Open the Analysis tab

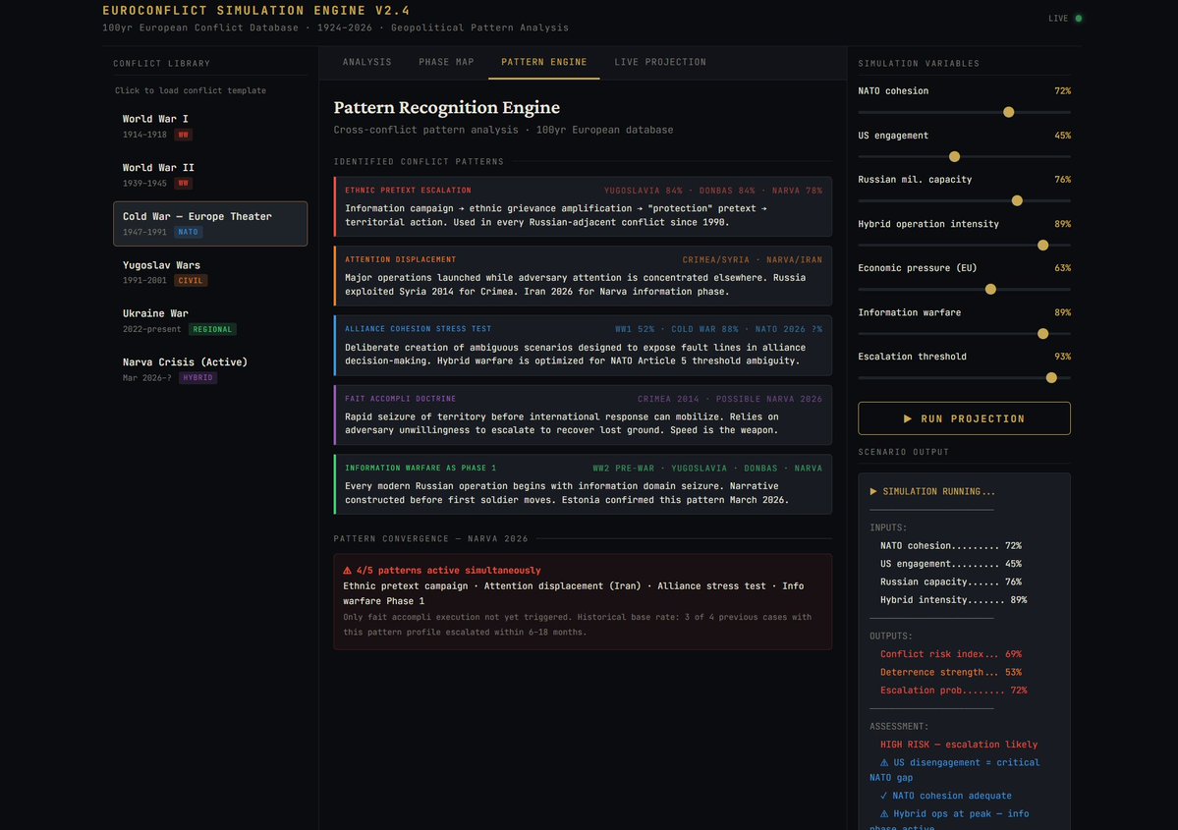click(366, 62)
